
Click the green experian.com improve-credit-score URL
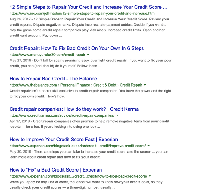(x=78, y=146)
